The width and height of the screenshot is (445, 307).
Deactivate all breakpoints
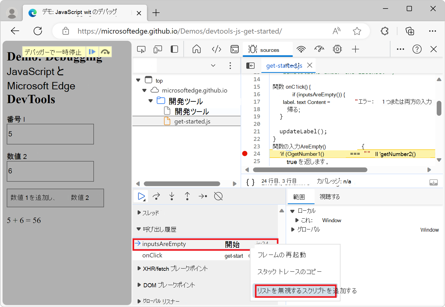click(218, 196)
